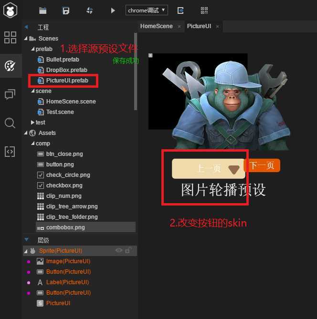
Task: Switch to the HomeScene tab
Action: (x=156, y=26)
